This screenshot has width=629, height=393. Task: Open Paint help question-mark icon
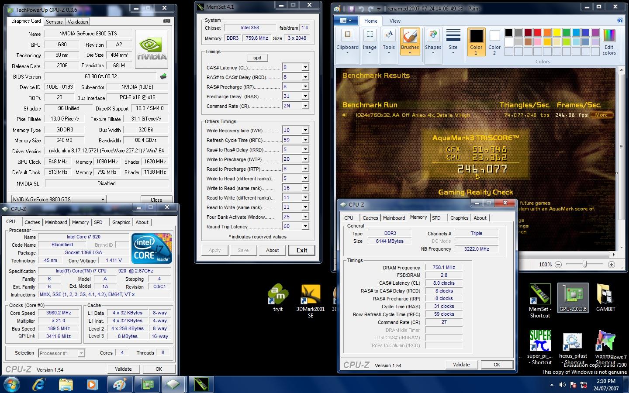620,21
